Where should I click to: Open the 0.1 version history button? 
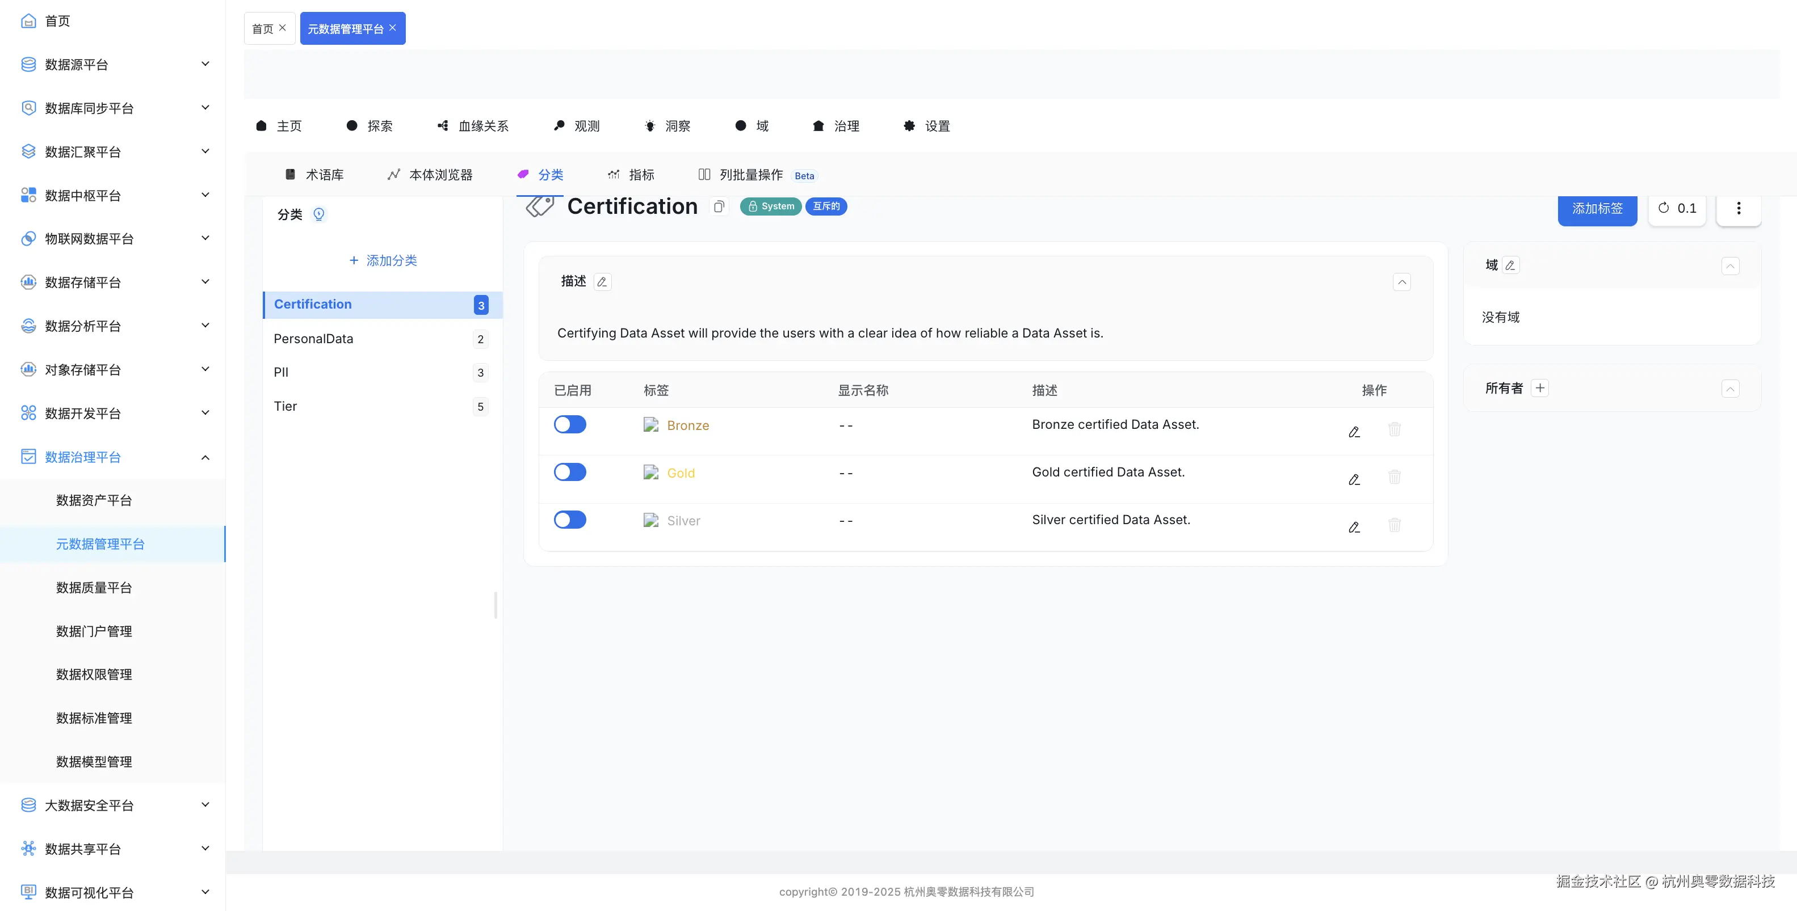pos(1676,208)
